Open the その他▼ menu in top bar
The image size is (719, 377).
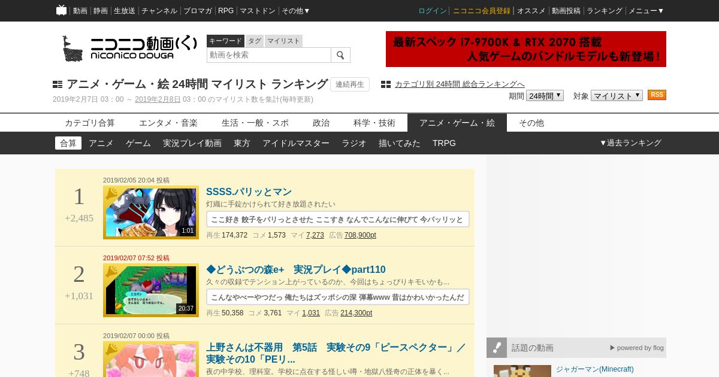click(x=296, y=11)
